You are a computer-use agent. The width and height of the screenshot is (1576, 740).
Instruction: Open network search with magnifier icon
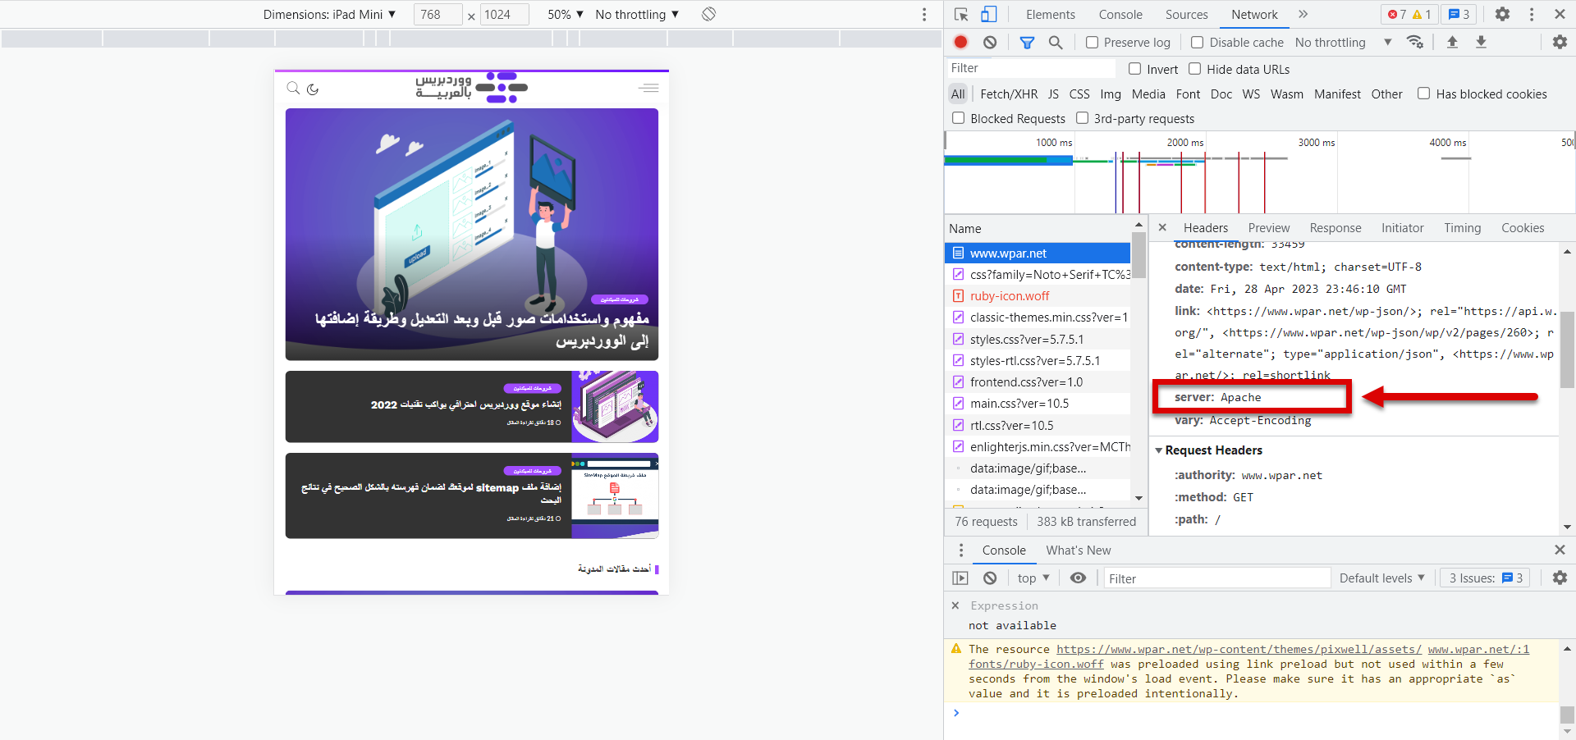1056,42
